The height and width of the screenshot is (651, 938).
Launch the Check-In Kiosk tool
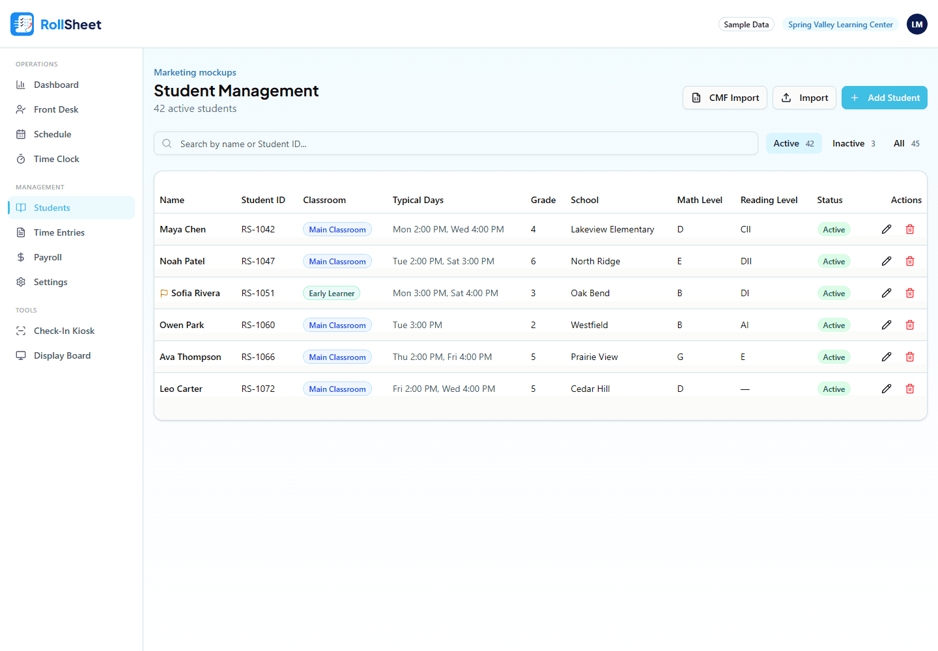click(x=72, y=331)
